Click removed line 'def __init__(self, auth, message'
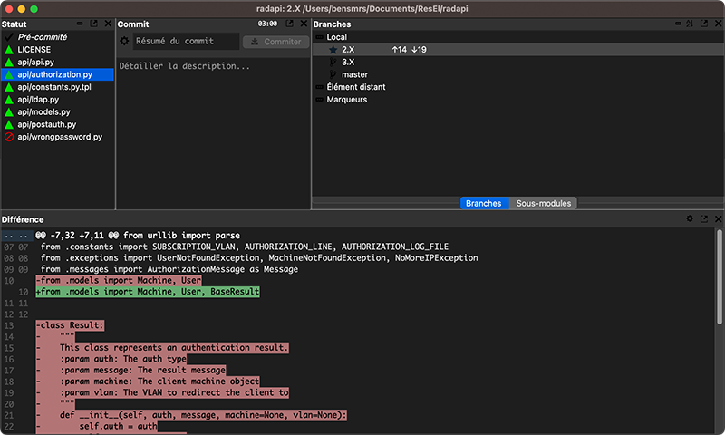 click(191, 415)
